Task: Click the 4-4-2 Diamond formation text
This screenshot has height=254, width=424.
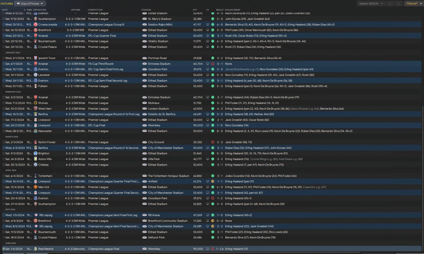Action: pos(76,249)
